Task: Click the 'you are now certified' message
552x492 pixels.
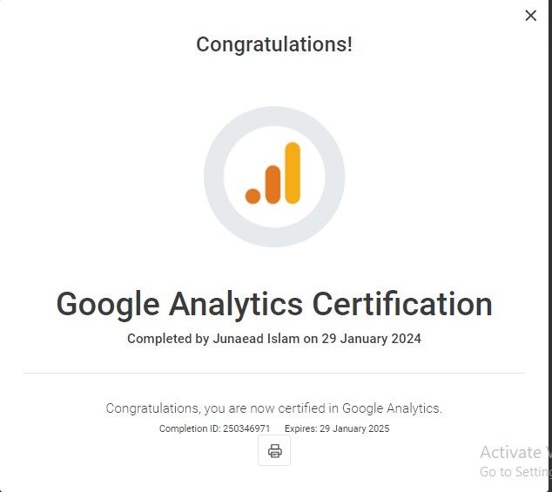Action: [x=274, y=408]
